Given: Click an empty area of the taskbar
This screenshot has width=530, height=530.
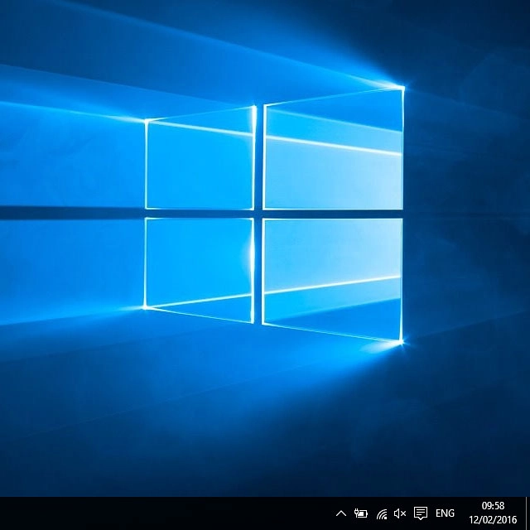Looking at the screenshot, I should click(x=166, y=513).
